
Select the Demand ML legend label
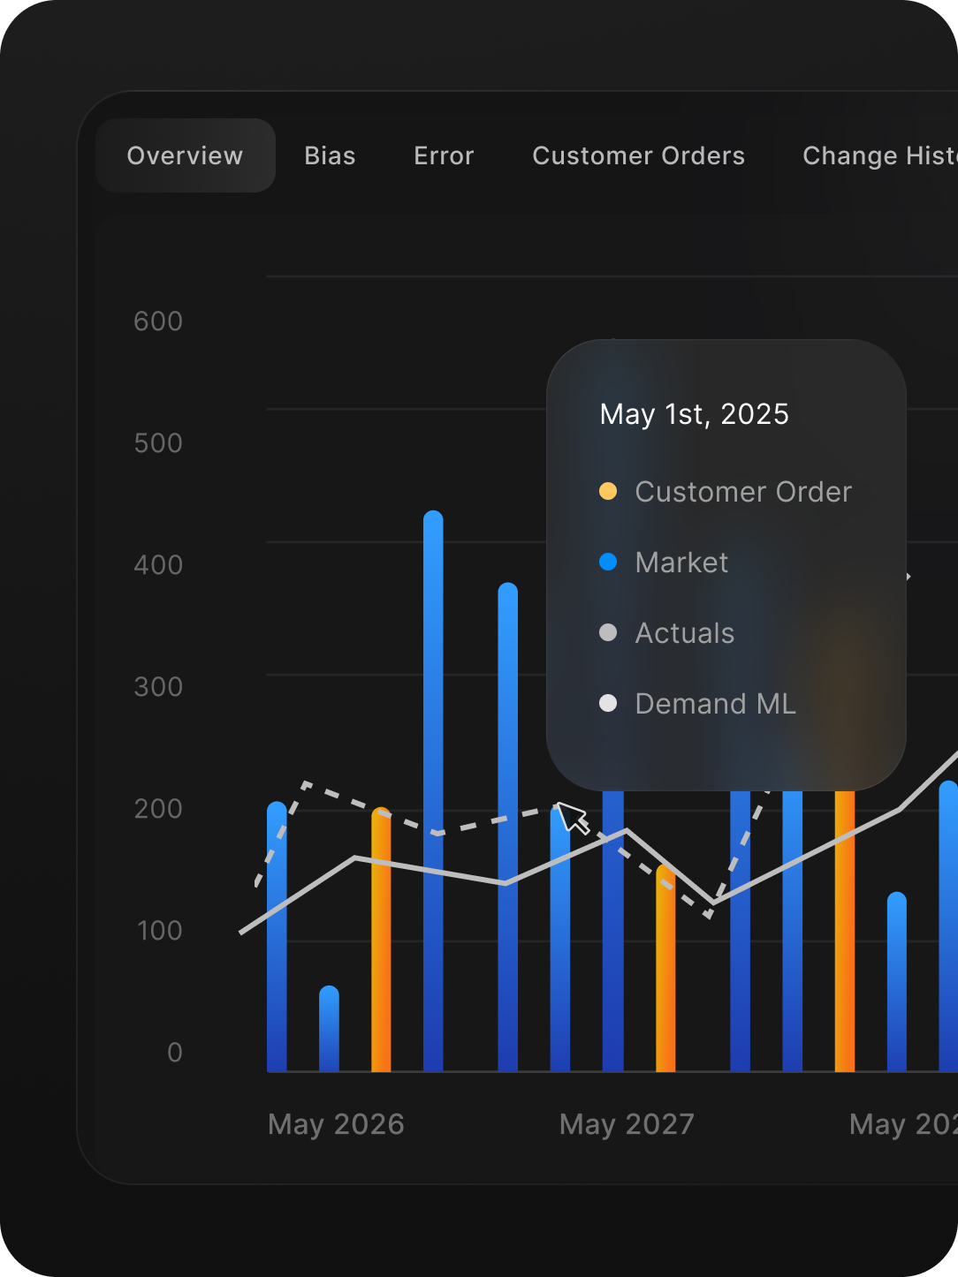coord(715,704)
